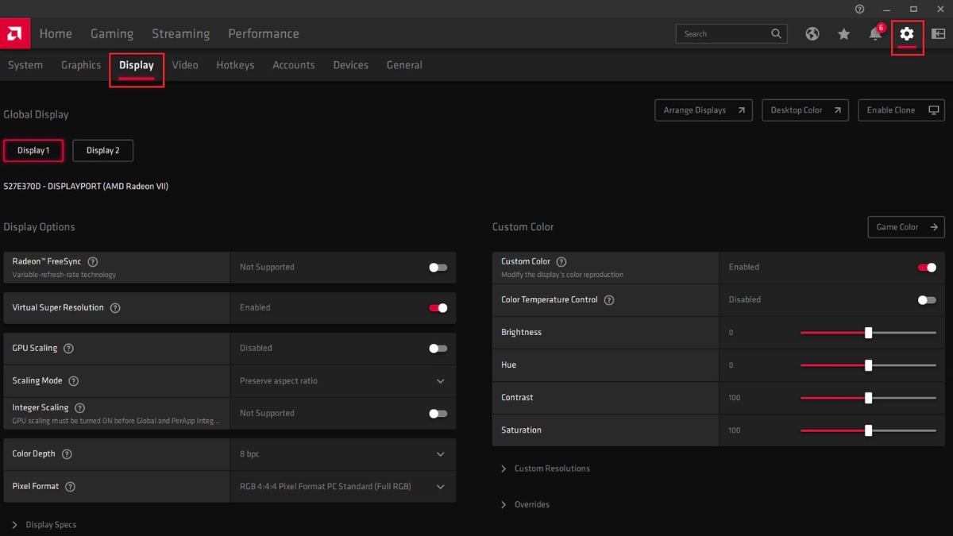This screenshot has height=536, width=953.
Task: Click the AMD logo icon
Action: (15, 34)
